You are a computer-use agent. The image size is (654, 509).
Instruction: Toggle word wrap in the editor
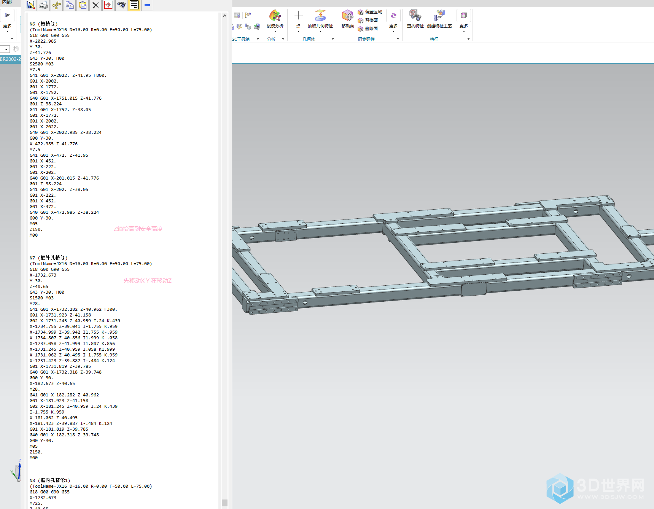coord(134,5)
